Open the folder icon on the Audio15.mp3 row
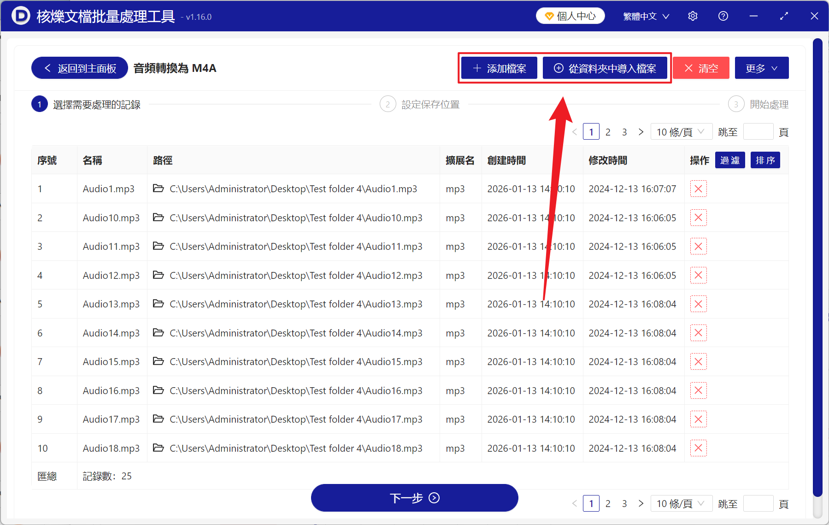Screen dimensions: 829x525 [159, 361]
